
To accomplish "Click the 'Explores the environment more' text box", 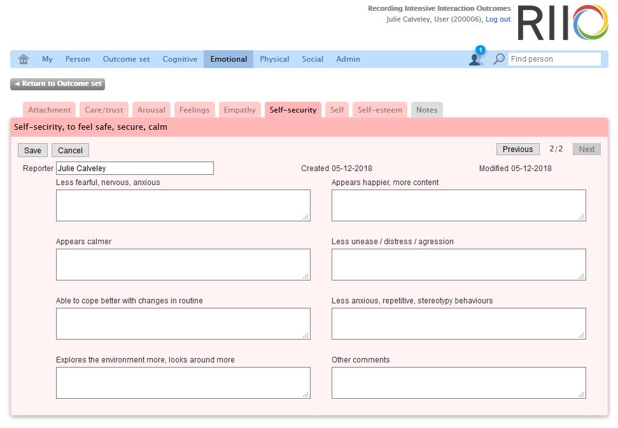I will coord(183,383).
